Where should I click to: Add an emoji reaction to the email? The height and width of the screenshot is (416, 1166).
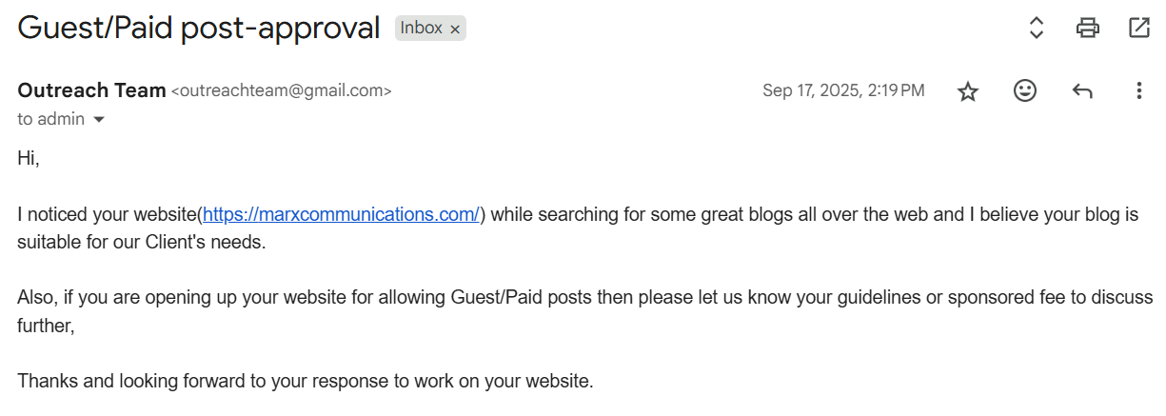coord(1024,91)
